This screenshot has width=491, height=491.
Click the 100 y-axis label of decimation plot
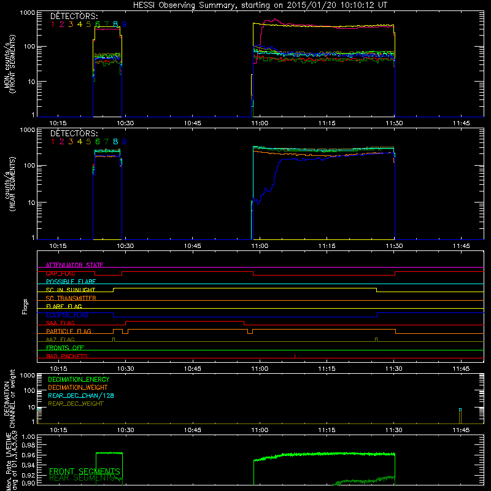[x=29, y=390]
